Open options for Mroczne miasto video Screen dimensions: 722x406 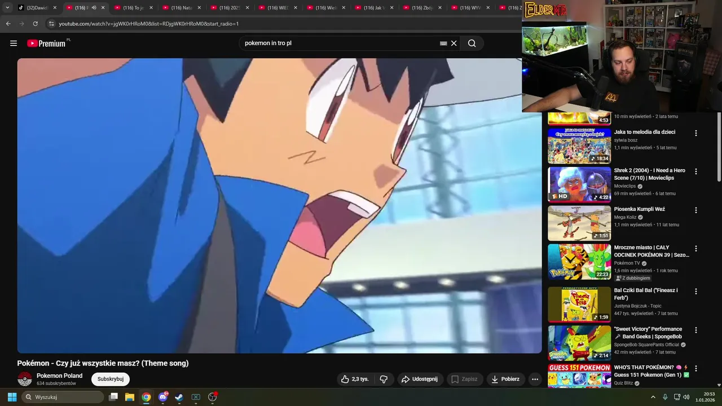pos(696,249)
